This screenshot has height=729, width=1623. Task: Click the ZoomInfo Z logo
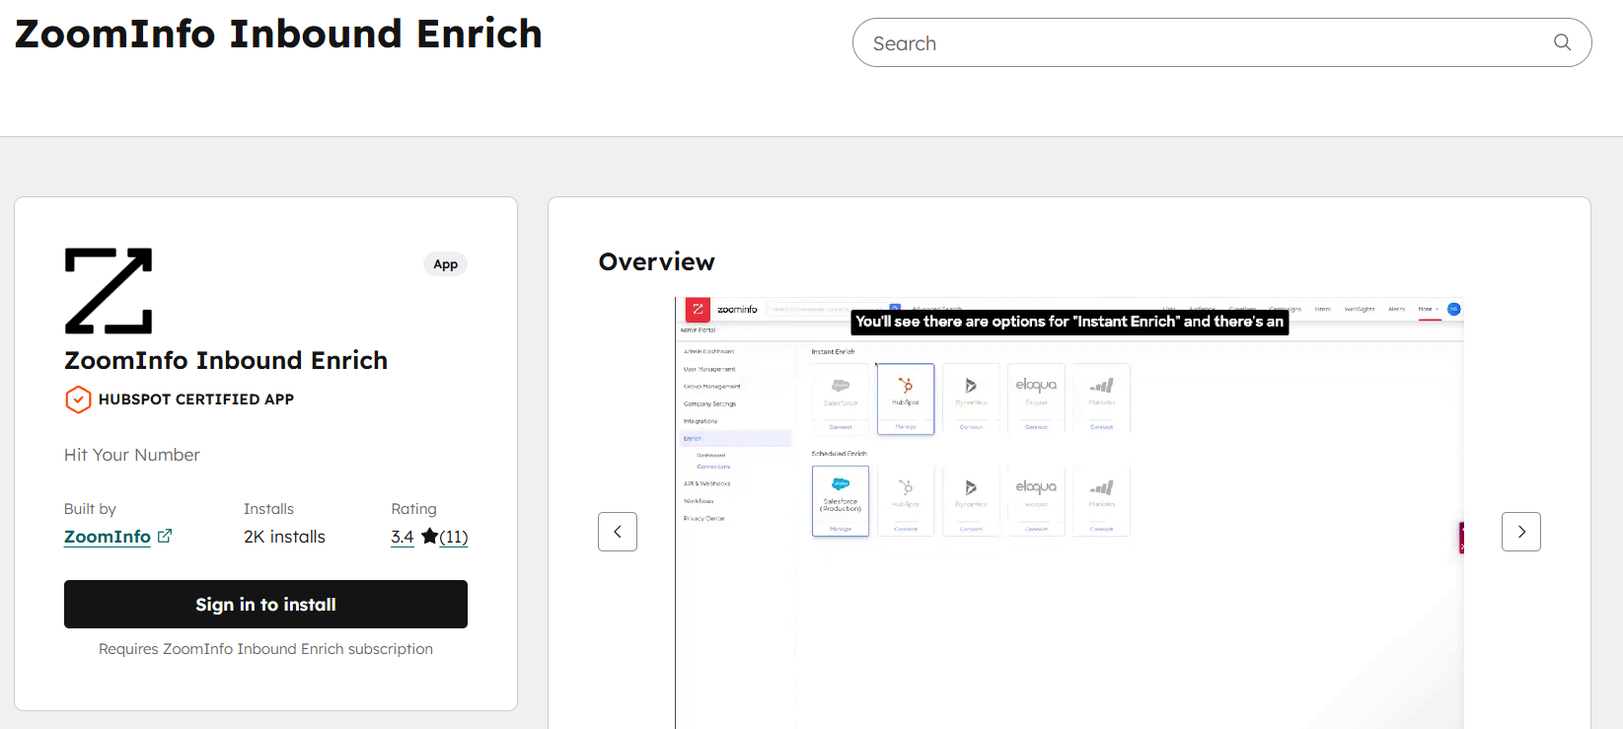109,291
